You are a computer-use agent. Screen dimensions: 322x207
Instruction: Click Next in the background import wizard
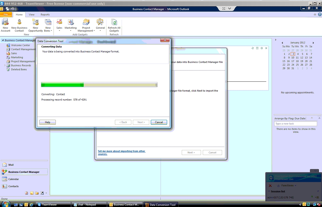[191, 152]
